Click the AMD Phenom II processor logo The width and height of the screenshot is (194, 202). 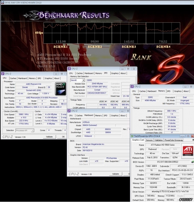click(x=61, y=89)
